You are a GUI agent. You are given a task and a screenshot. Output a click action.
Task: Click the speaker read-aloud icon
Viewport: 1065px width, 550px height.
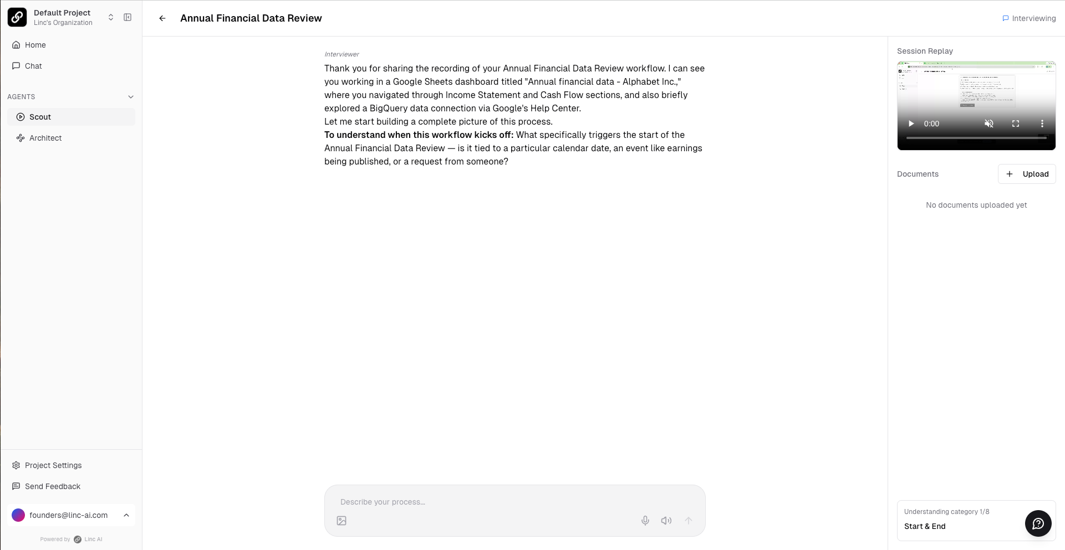(666, 521)
